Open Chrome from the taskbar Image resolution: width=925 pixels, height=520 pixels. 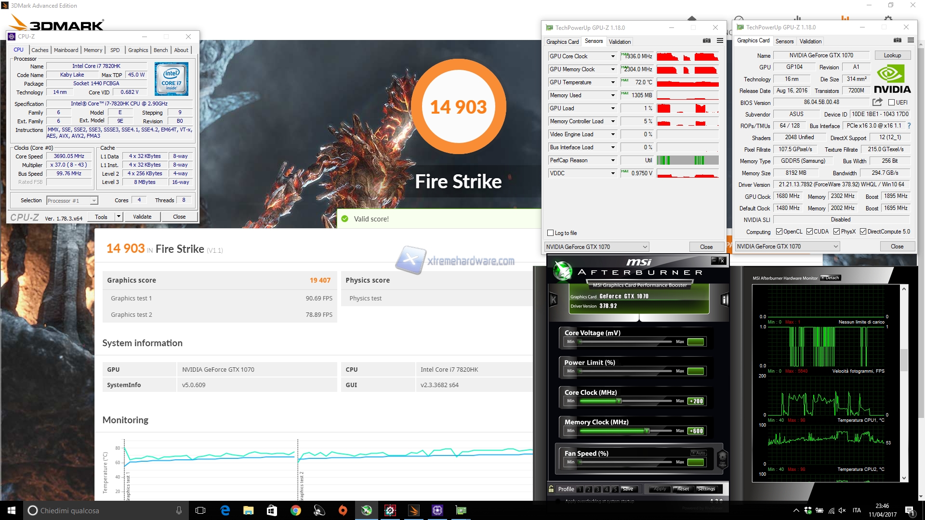(x=295, y=510)
